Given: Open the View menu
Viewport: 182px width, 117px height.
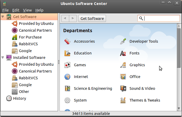Looking at the screenshot, I should click(x=27, y=10).
